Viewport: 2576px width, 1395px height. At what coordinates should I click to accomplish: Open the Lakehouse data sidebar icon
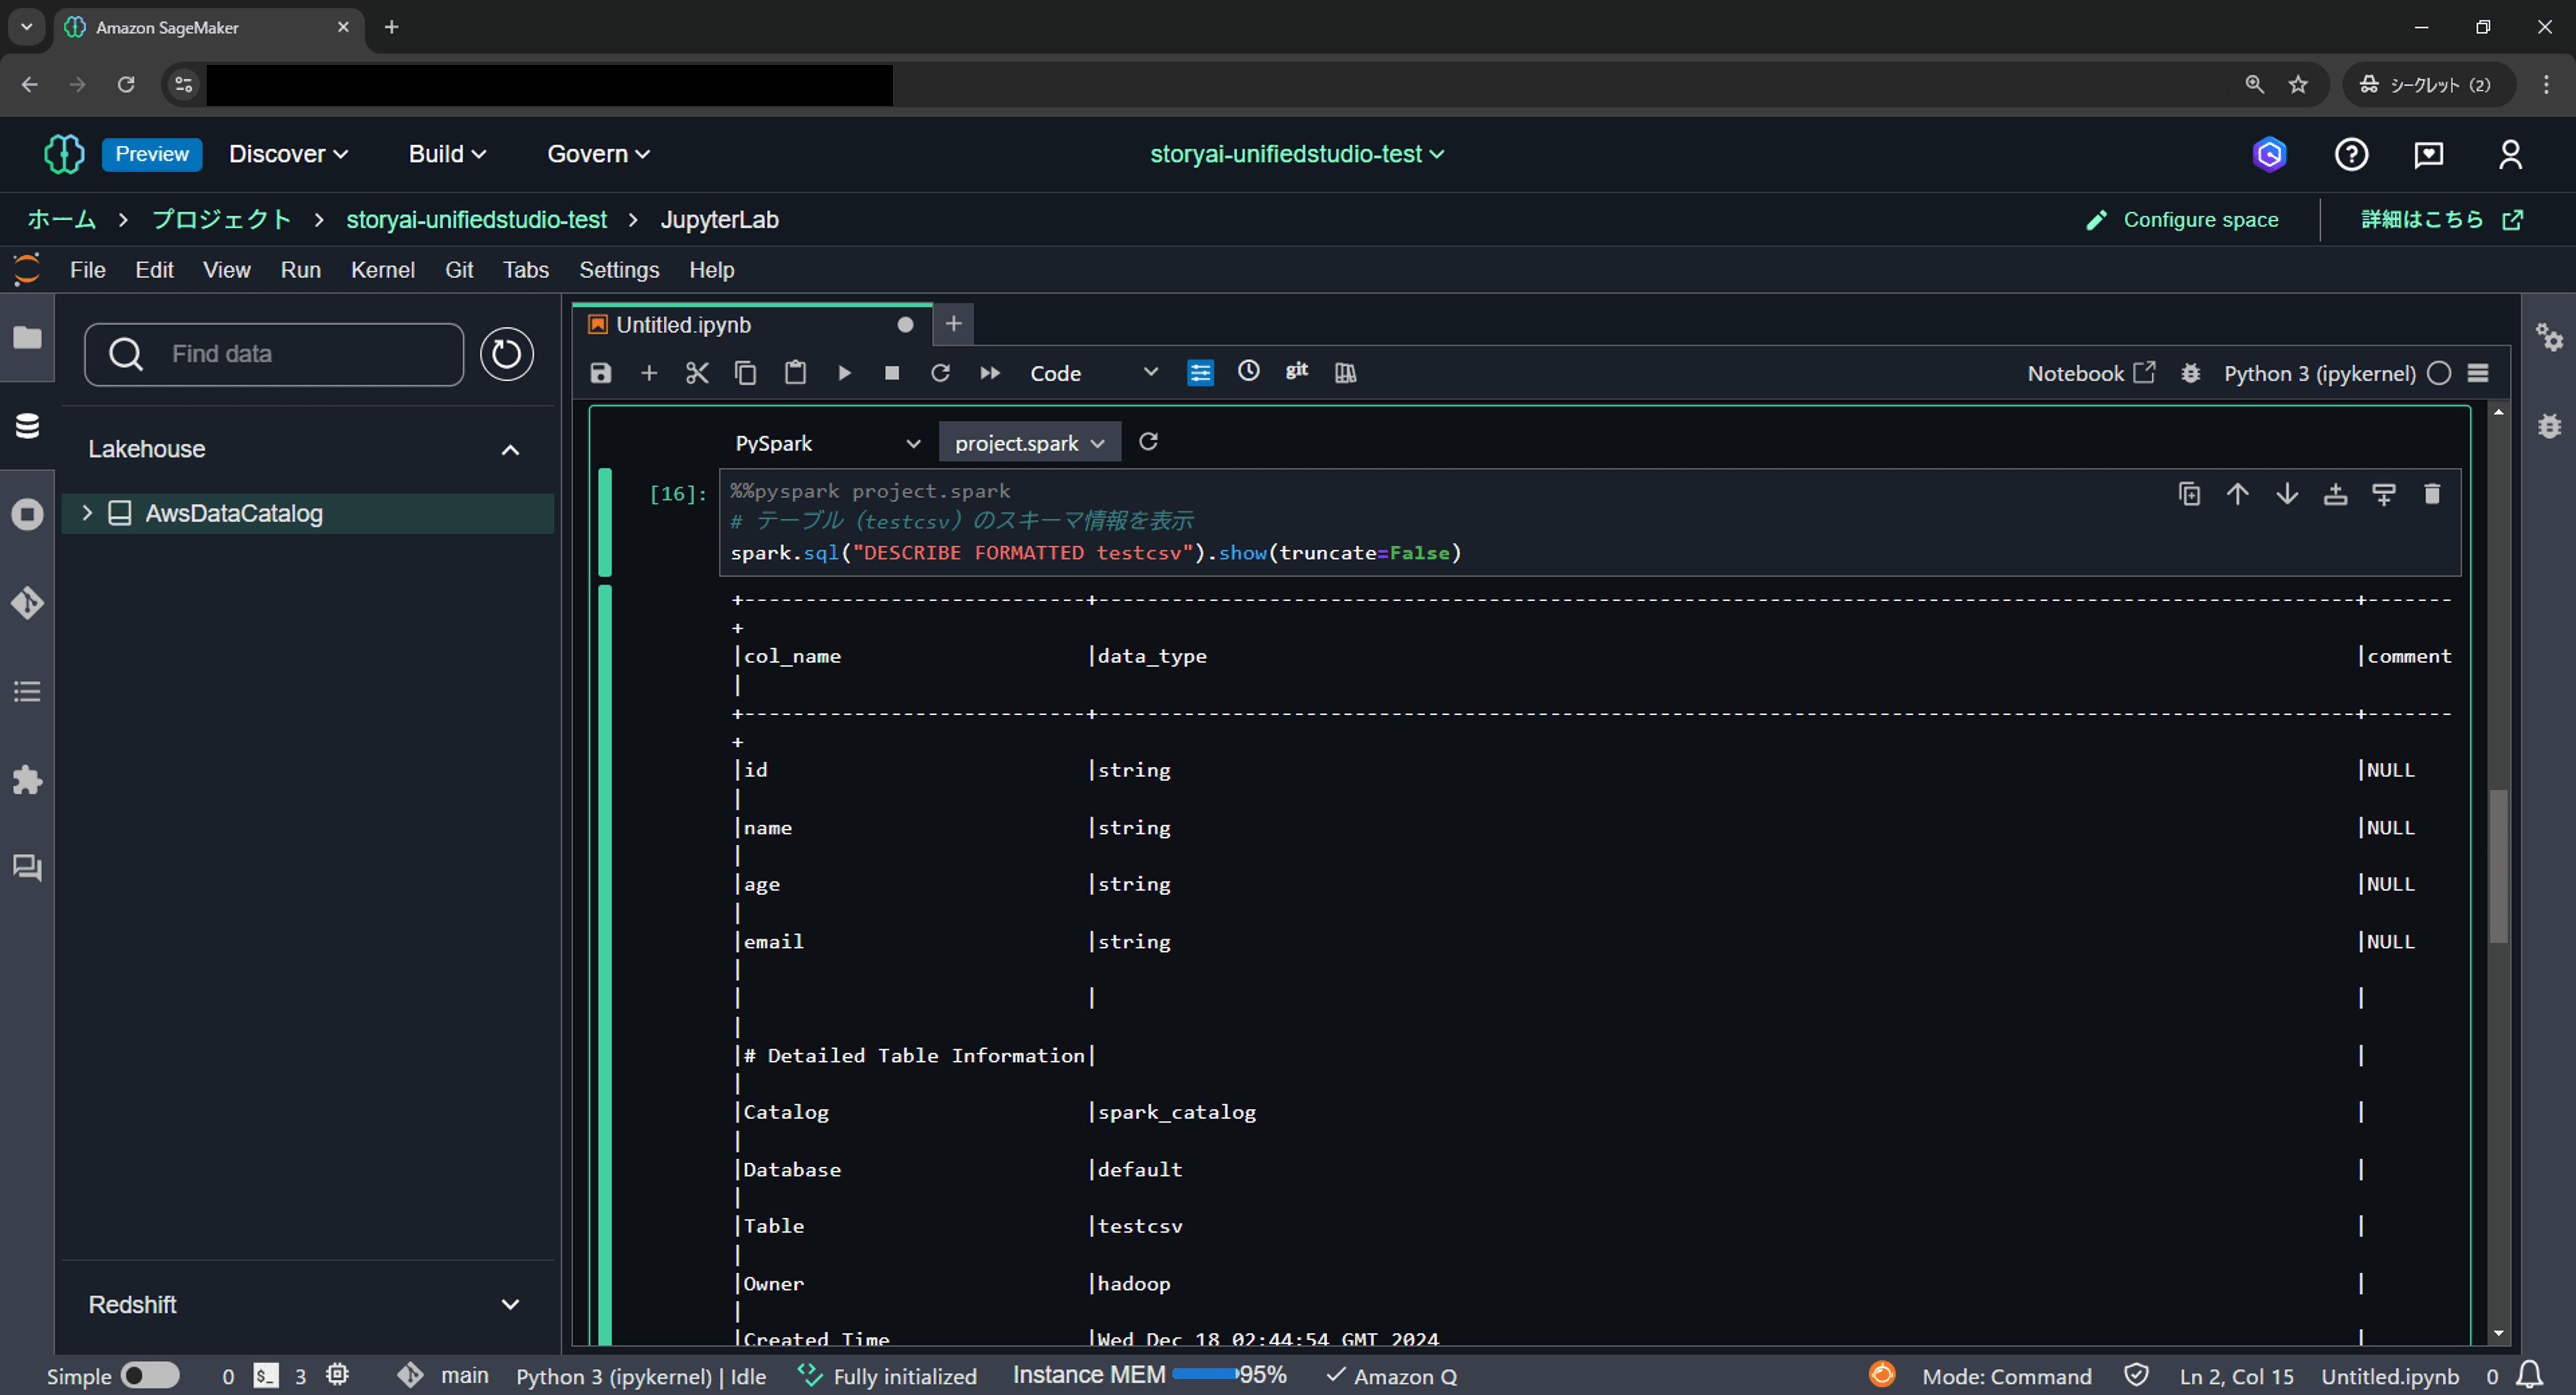pyautogui.click(x=27, y=426)
